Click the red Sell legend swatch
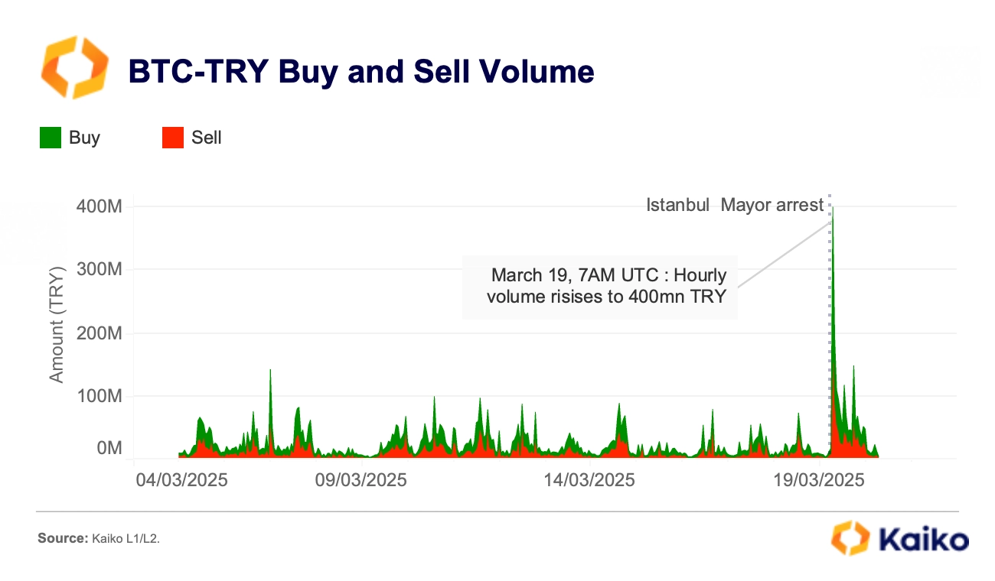 coord(173,138)
